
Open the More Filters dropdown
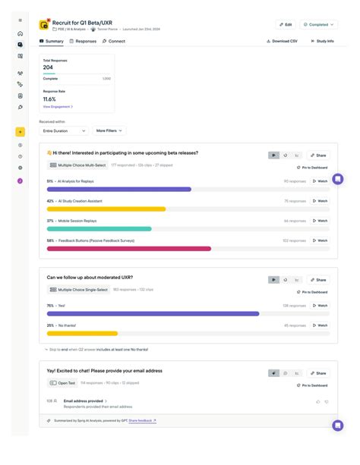tap(109, 130)
